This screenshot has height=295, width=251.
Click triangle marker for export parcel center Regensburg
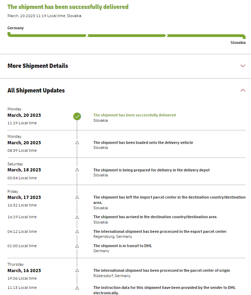(x=77, y=231)
